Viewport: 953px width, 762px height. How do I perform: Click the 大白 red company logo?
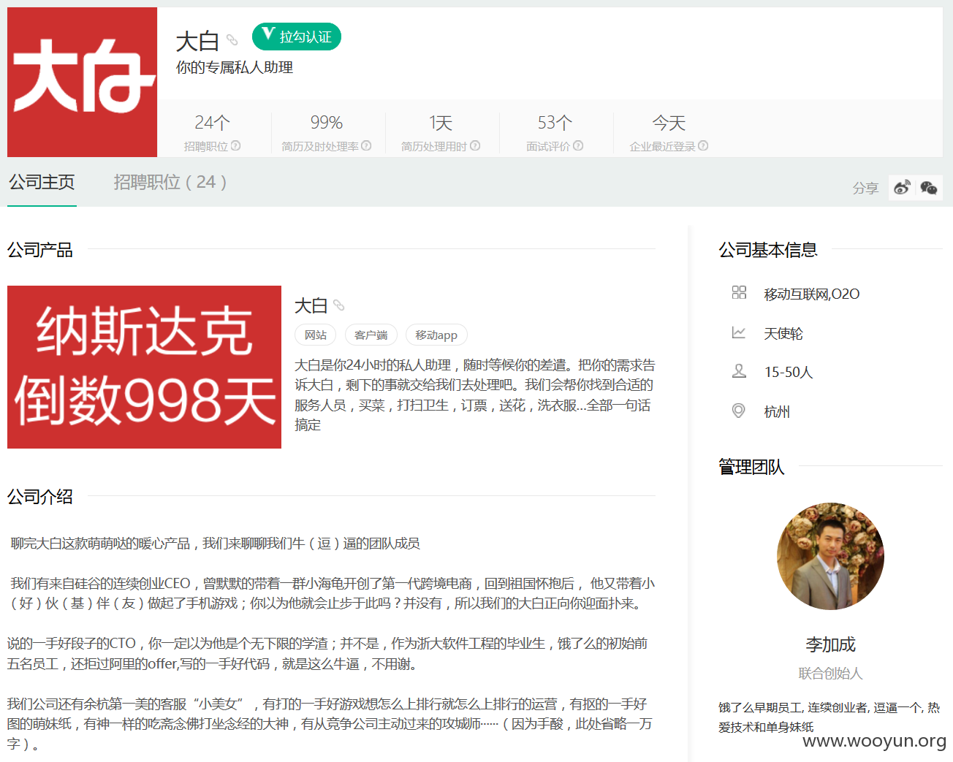82,82
